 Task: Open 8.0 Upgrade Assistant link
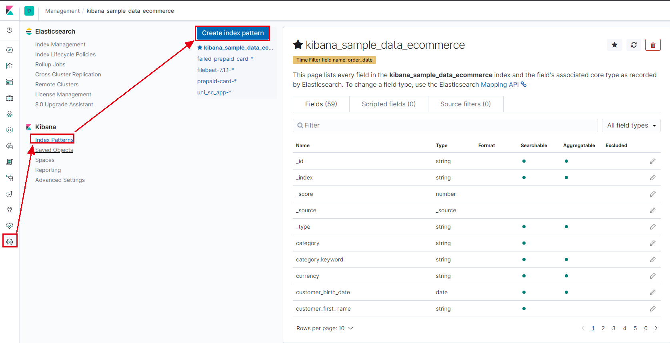point(64,104)
